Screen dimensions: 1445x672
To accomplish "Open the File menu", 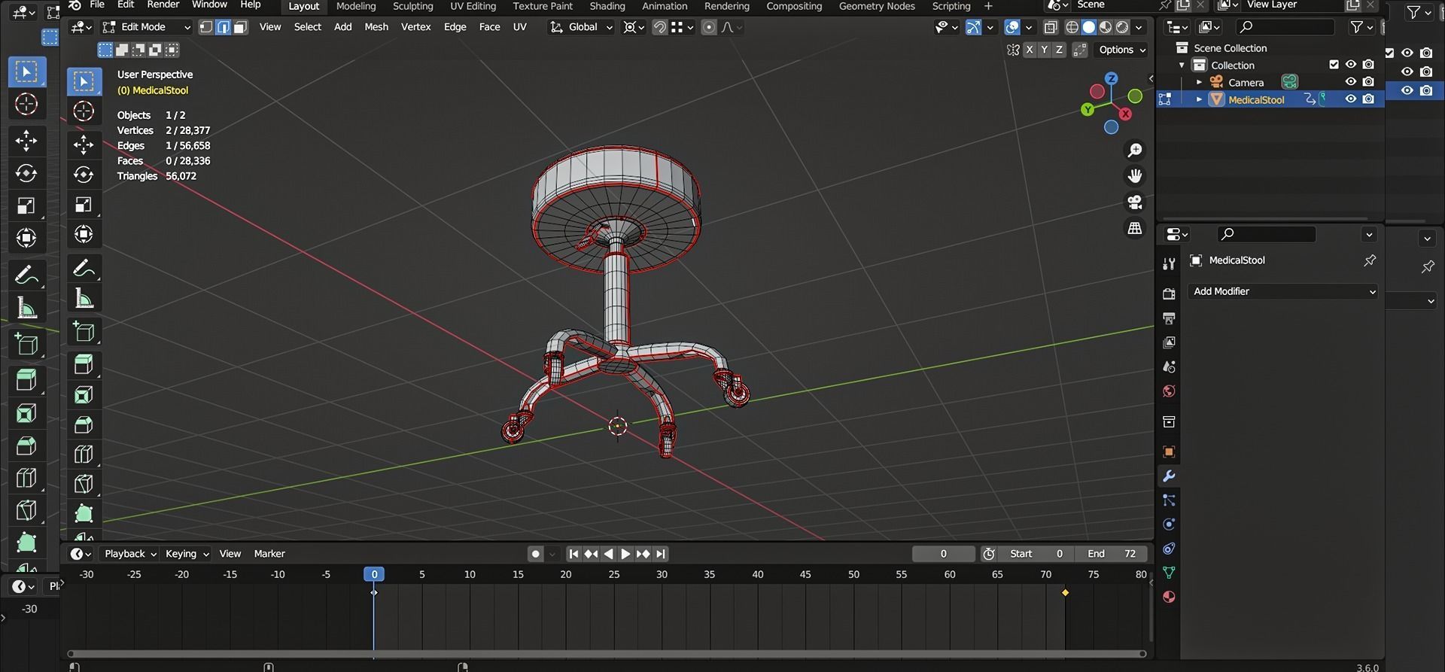I will pos(97,5).
